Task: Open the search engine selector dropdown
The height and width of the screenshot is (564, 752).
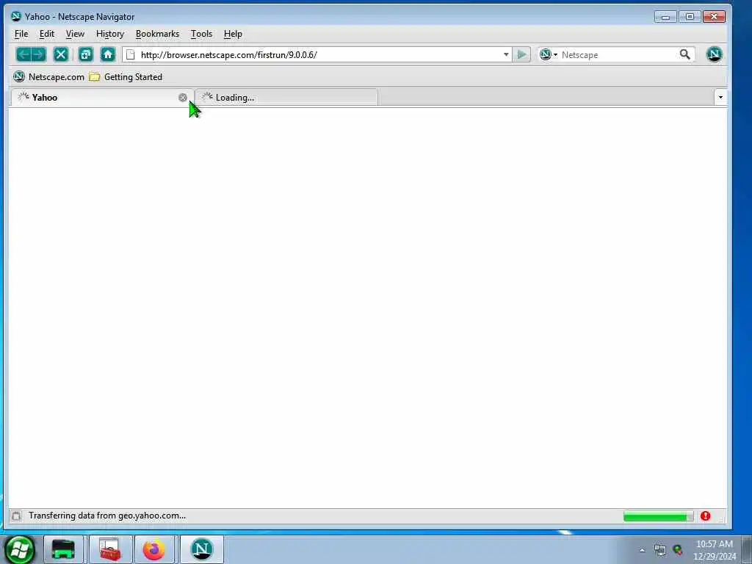Action: (548, 54)
